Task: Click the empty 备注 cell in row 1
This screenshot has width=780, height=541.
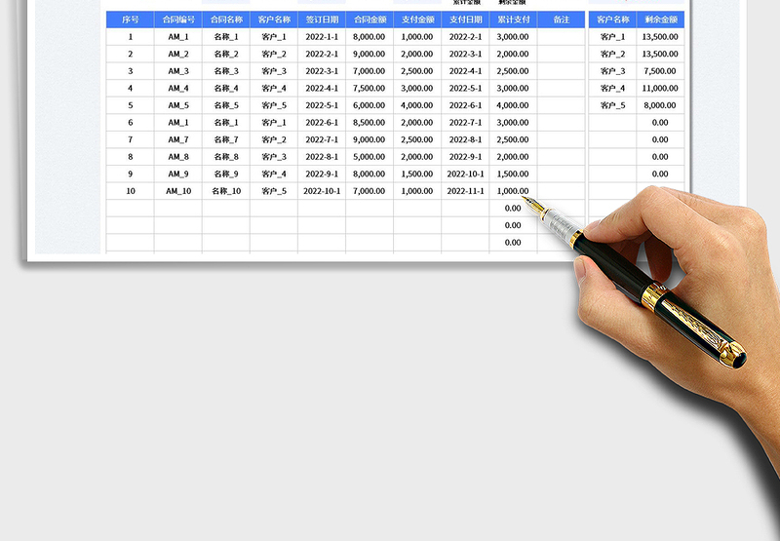Action: tap(561, 37)
